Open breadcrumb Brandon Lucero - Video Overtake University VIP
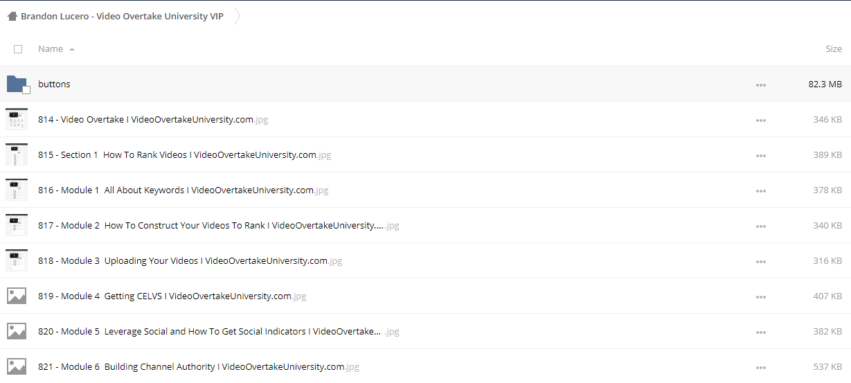The height and width of the screenshot is (383, 851). point(122,16)
